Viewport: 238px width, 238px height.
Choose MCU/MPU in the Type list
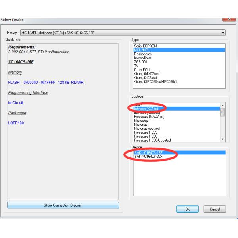[143, 50]
